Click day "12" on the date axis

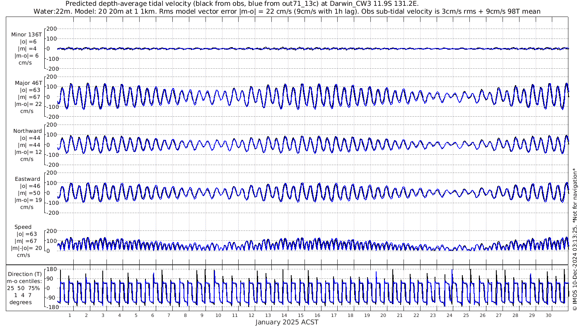tap(251, 316)
